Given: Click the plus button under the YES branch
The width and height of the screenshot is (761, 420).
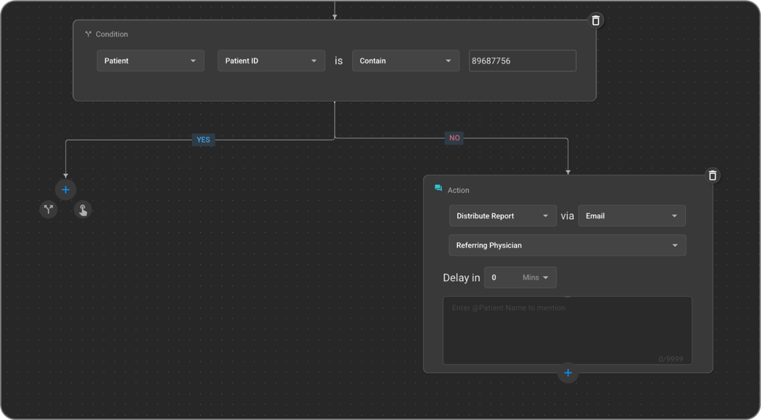Looking at the screenshot, I should coord(65,190).
